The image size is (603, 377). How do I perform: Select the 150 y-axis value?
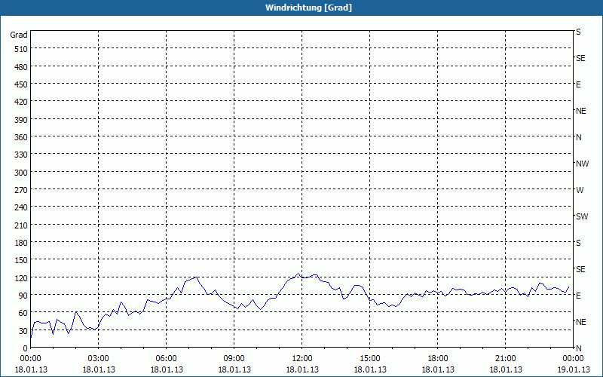click(x=21, y=260)
